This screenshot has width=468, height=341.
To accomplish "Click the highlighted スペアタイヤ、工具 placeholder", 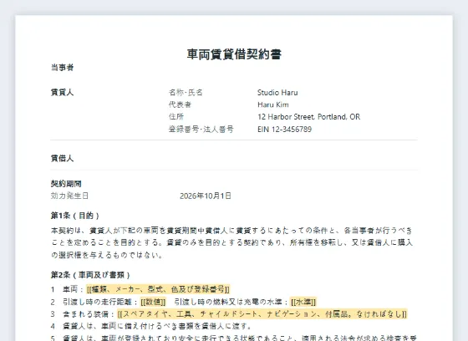I will tap(262, 313).
